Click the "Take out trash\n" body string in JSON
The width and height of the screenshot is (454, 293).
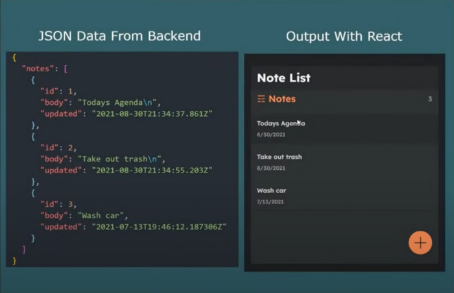[121, 159]
